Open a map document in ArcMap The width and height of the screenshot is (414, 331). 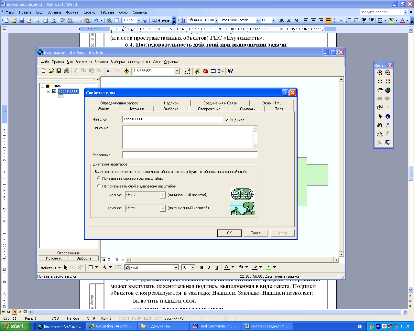coord(51,71)
